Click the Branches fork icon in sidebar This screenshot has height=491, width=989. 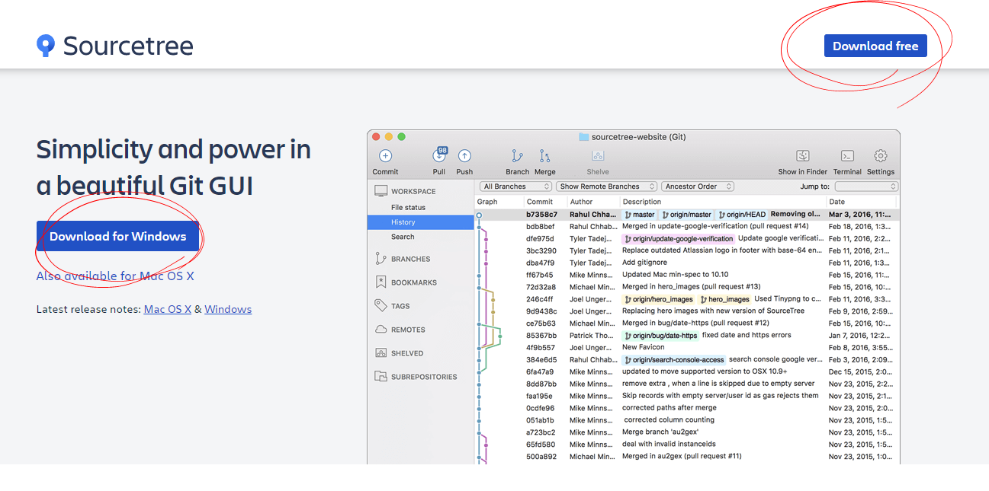[381, 259]
